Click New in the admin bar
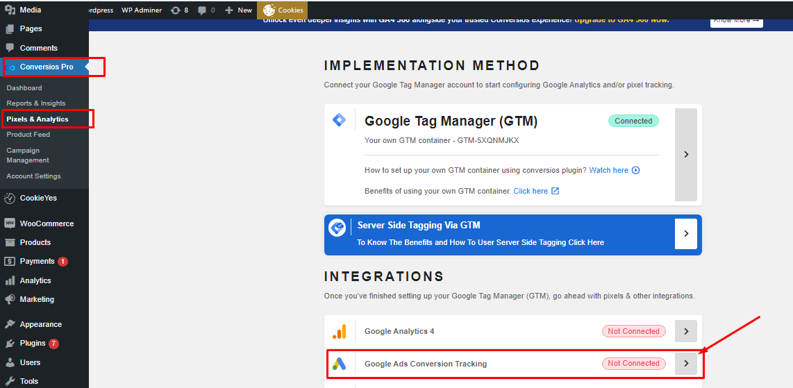The width and height of the screenshot is (793, 388). point(238,10)
